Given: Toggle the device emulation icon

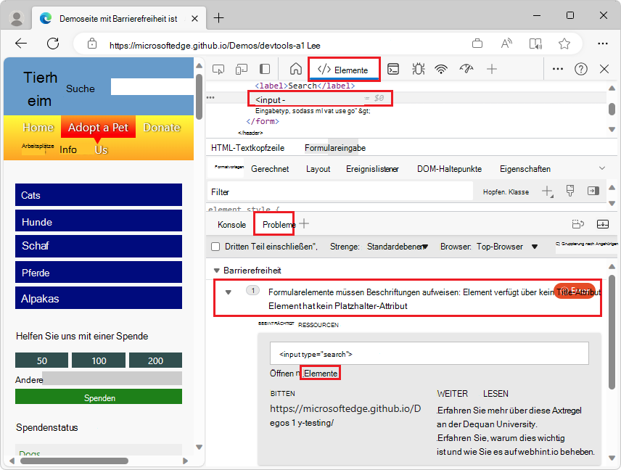Looking at the screenshot, I should [240, 69].
